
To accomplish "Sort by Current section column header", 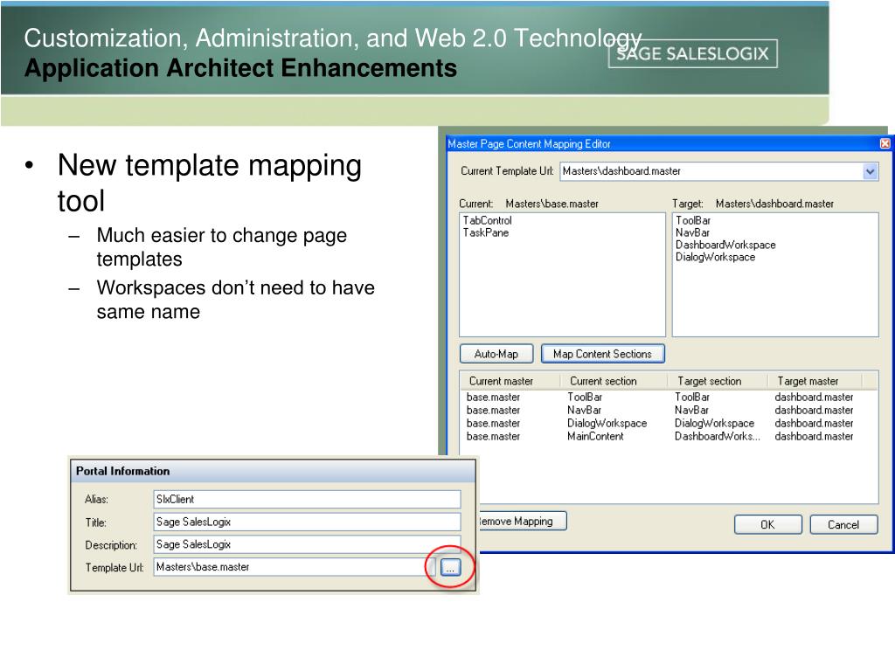I will 613,381.
